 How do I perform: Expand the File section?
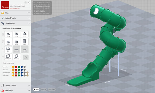pos(16,13)
